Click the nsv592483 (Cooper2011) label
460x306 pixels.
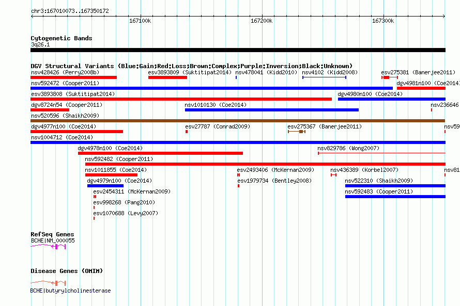click(379, 191)
